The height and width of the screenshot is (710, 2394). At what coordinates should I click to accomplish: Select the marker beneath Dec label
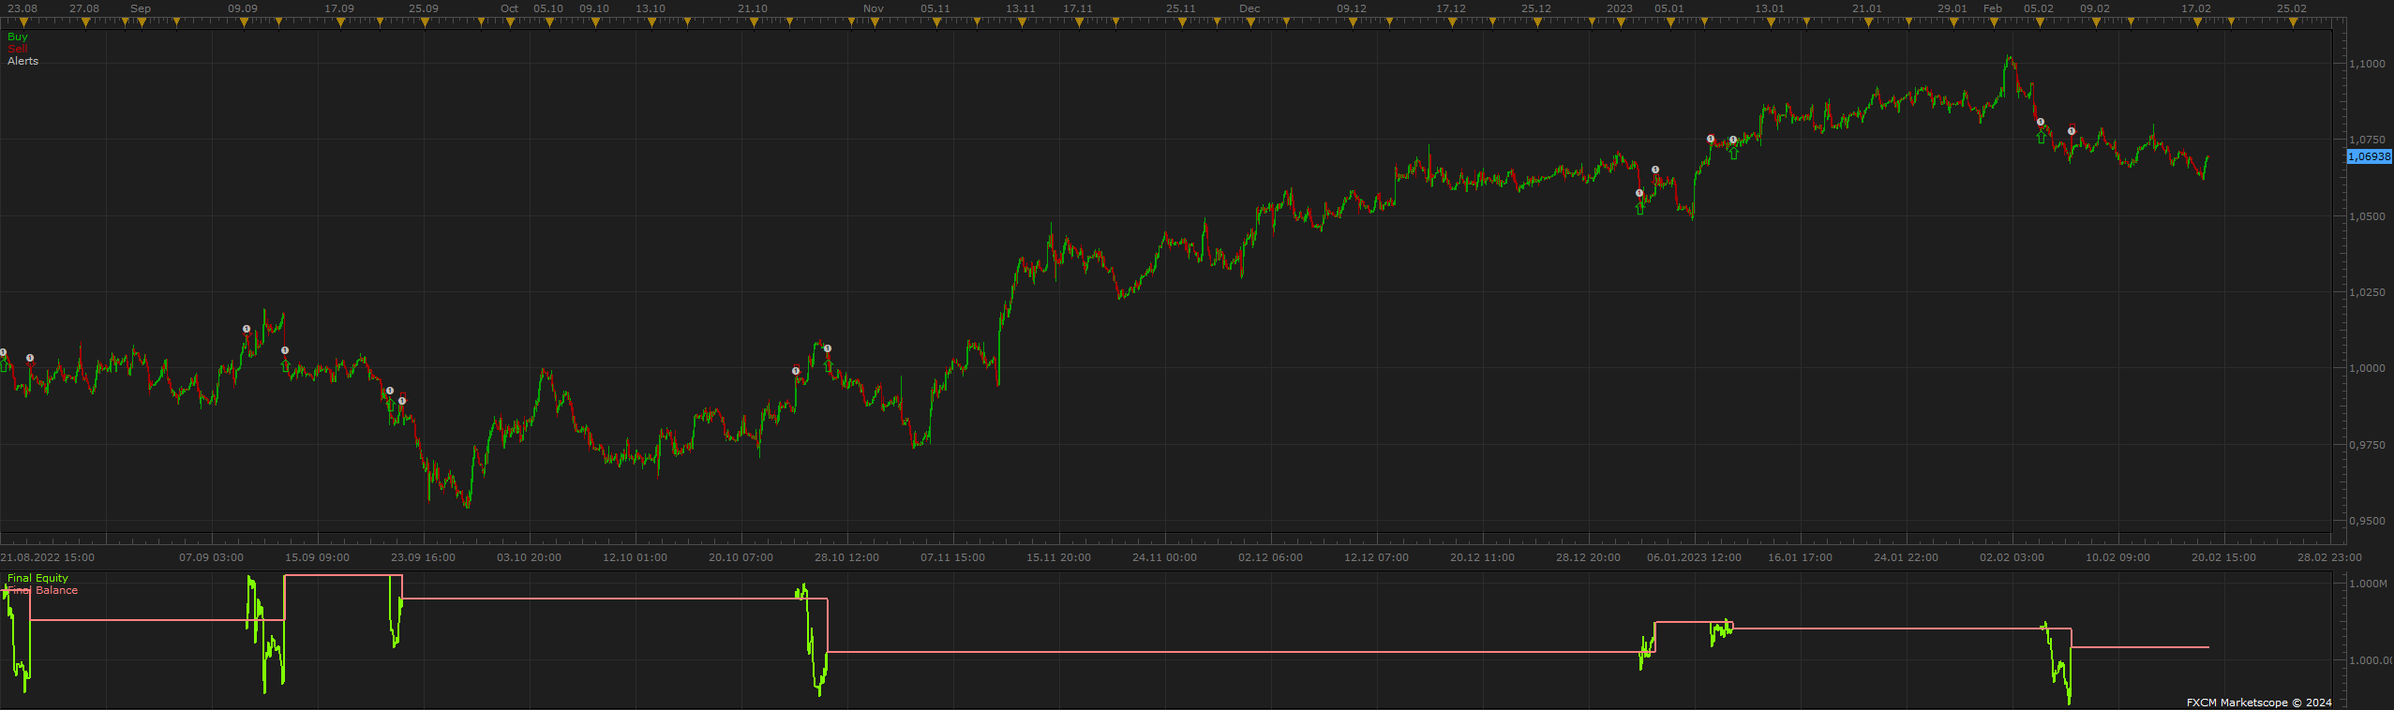1250,22
